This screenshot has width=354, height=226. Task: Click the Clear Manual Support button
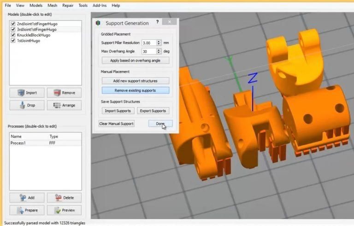pos(117,124)
